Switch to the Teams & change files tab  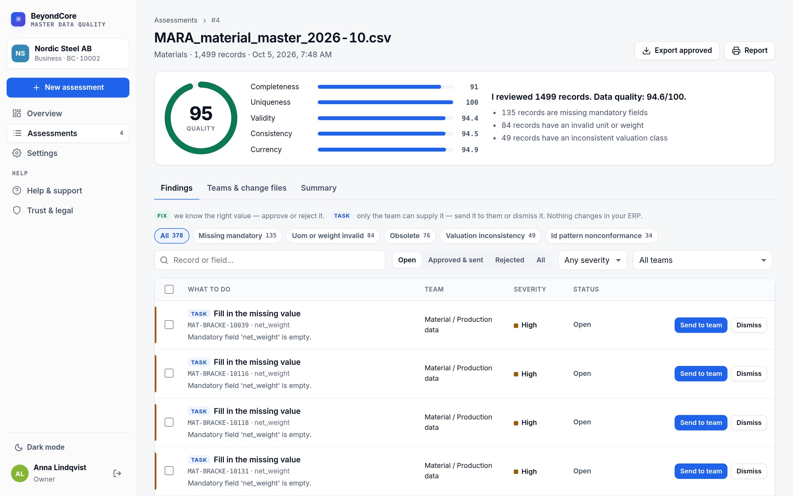tap(246, 188)
